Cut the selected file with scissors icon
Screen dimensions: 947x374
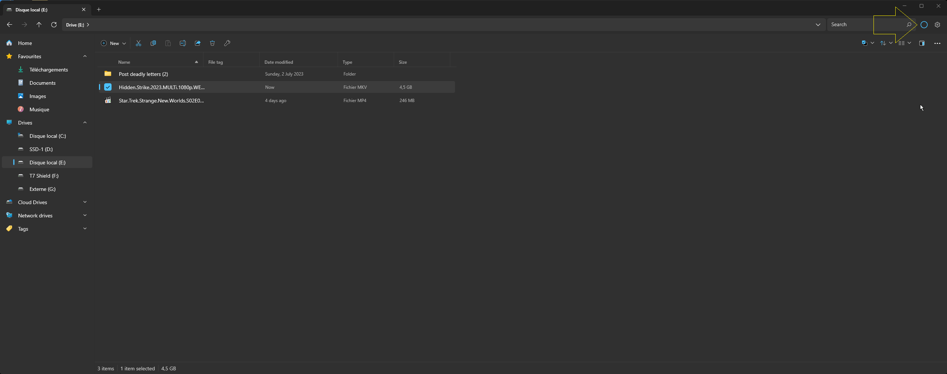[139, 43]
